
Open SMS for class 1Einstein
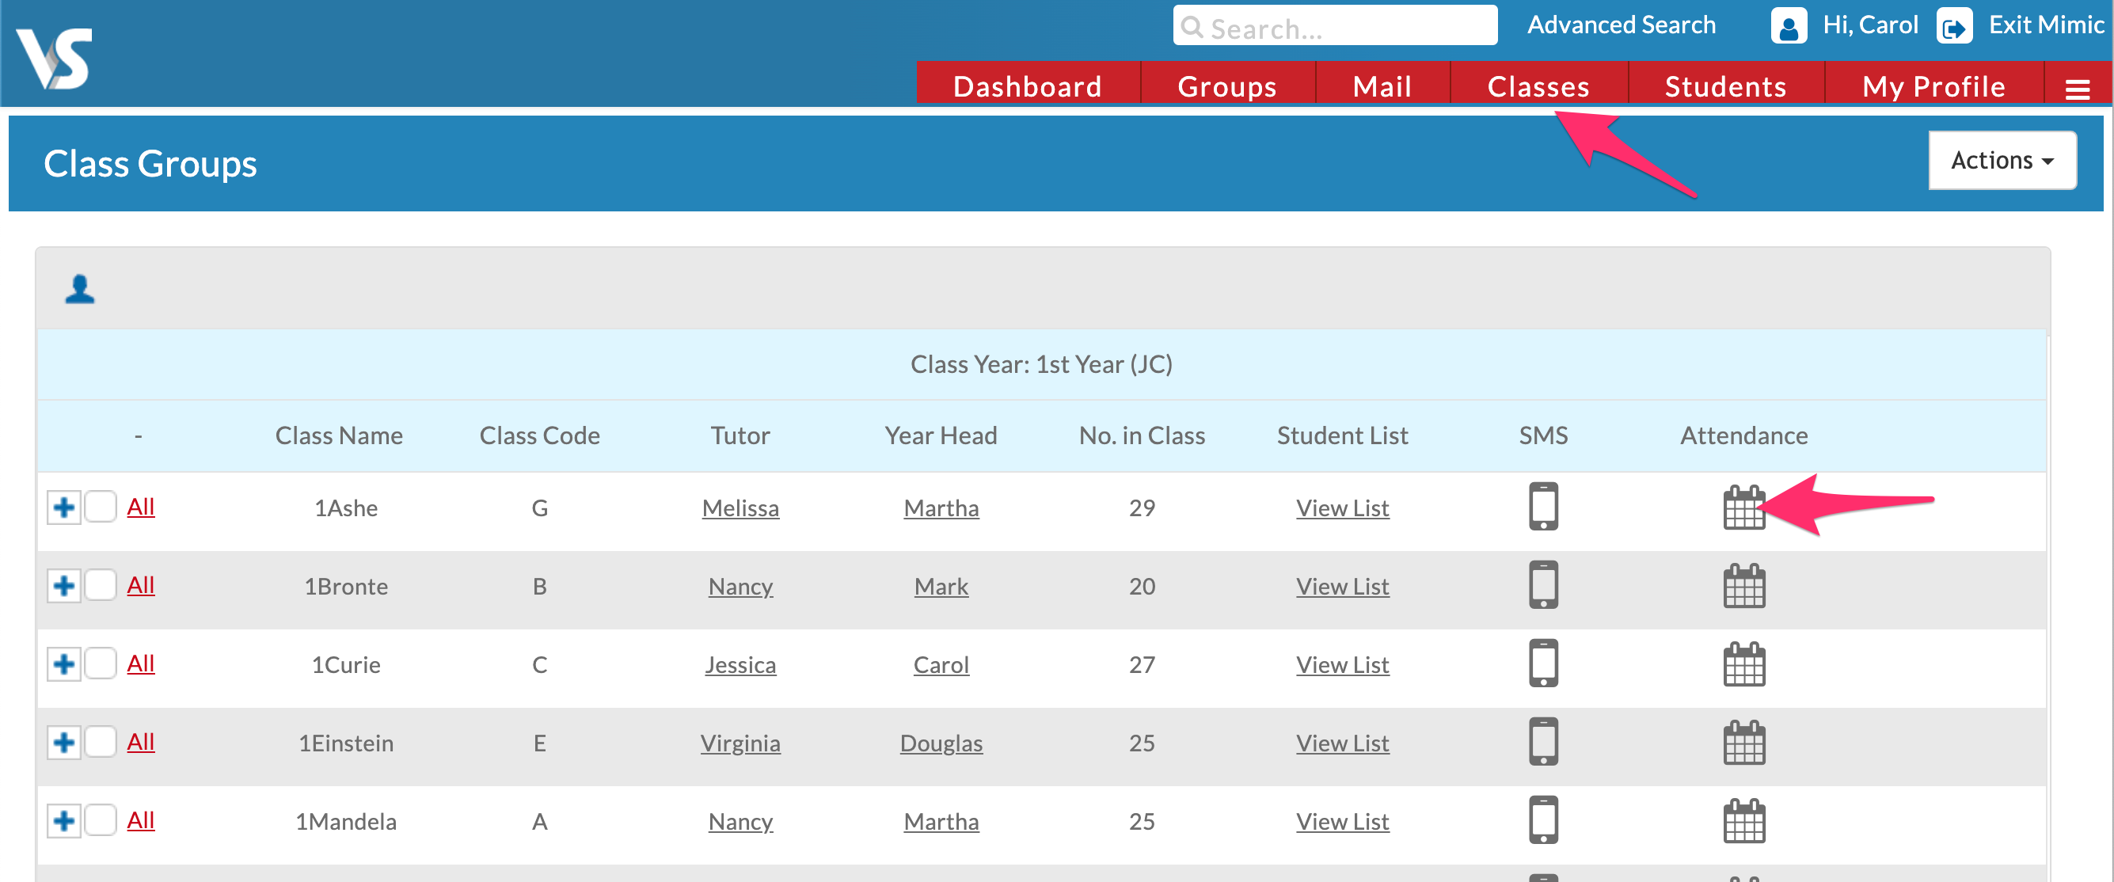(1543, 742)
